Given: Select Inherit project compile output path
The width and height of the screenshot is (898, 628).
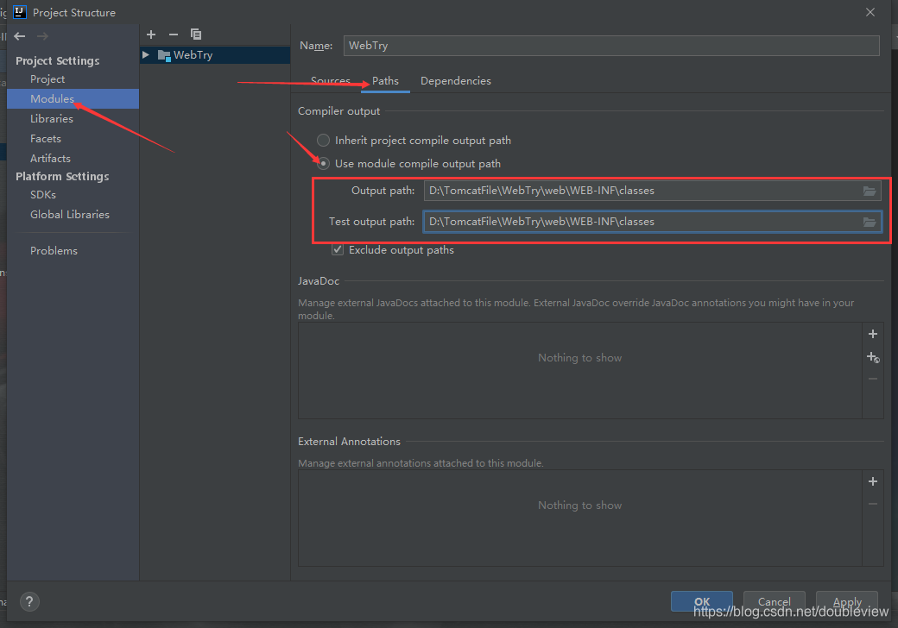Looking at the screenshot, I should tap(323, 140).
